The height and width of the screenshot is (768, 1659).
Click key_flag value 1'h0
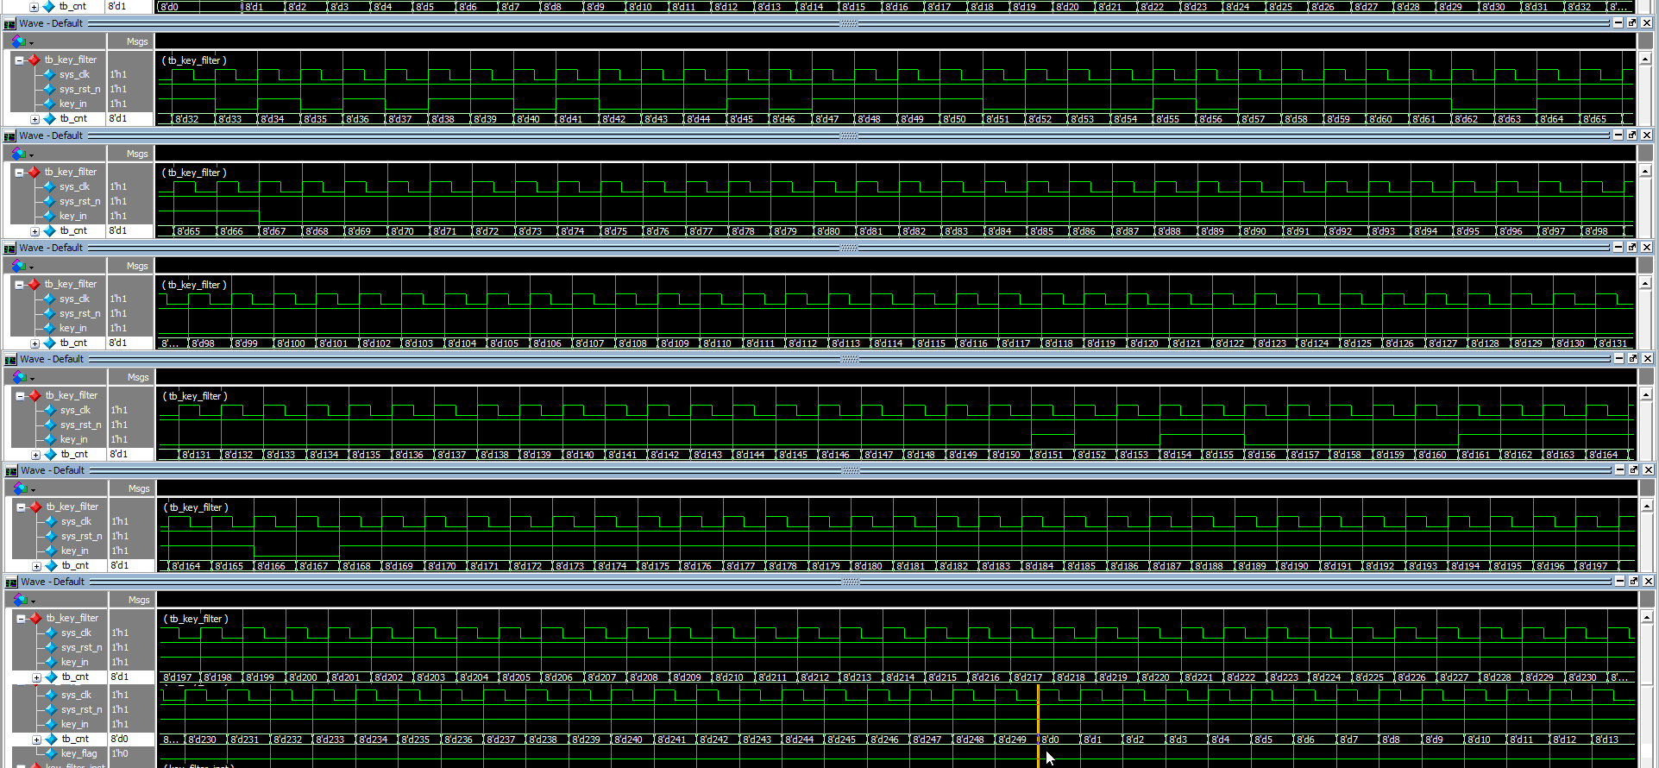pos(120,754)
